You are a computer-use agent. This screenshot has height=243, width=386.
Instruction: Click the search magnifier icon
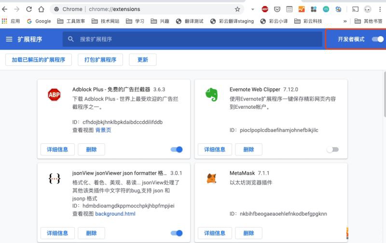point(70,39)
